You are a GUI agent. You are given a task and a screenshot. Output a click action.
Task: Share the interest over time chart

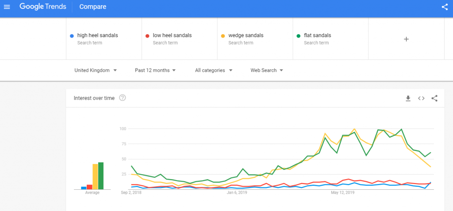434,98
